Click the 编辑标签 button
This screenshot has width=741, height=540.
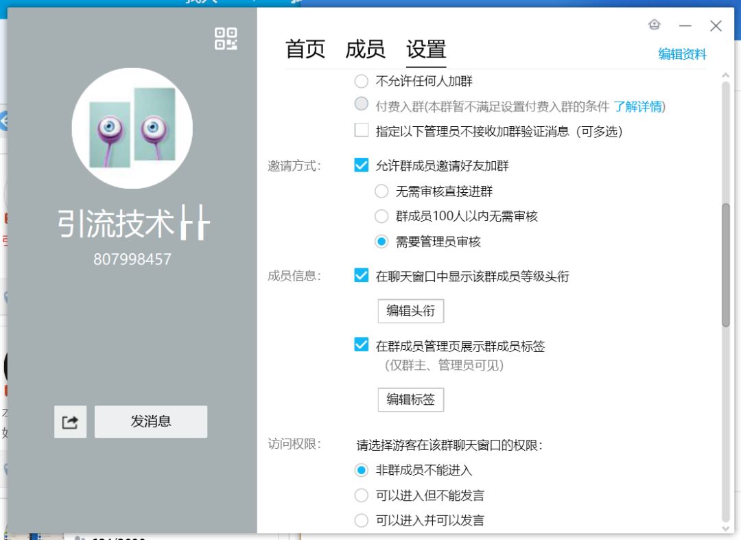pos(411,400)
